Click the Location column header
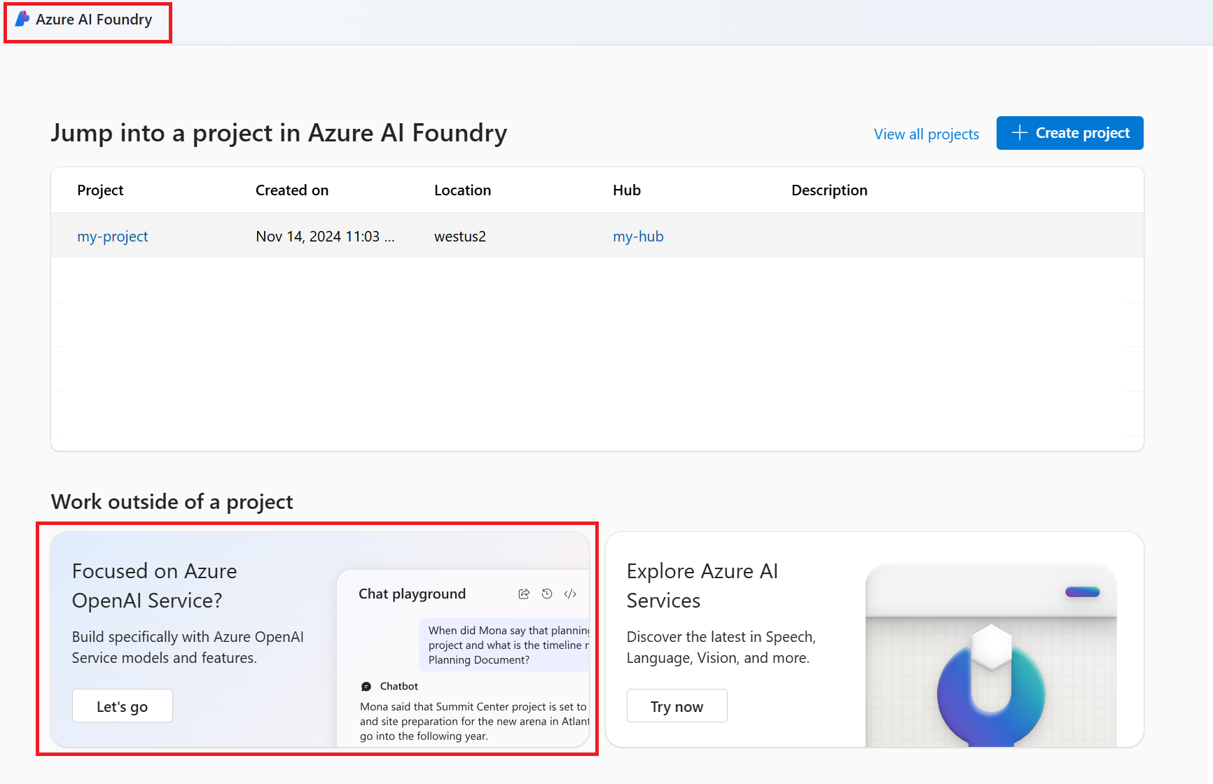1213x784 pixels. click(462, 190)
